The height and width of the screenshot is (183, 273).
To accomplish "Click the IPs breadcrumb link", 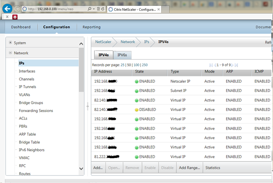I will click(x=147, y=42).
